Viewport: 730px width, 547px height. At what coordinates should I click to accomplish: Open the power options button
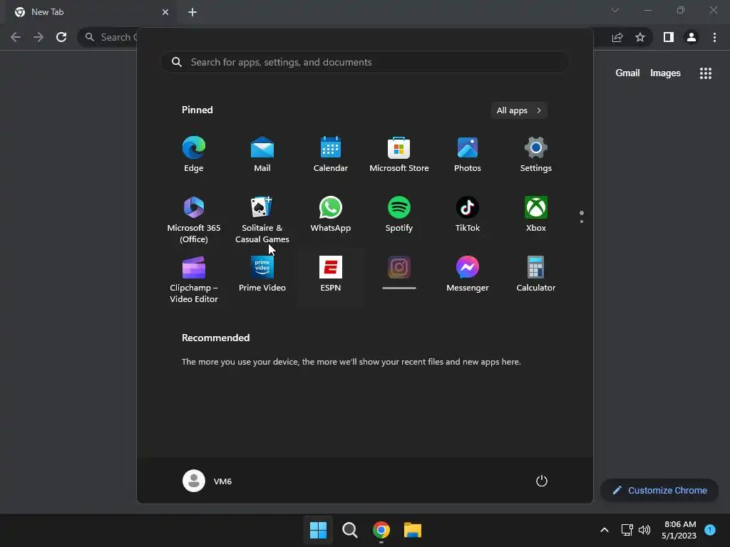pyautogui.click(x=542, y=481)
